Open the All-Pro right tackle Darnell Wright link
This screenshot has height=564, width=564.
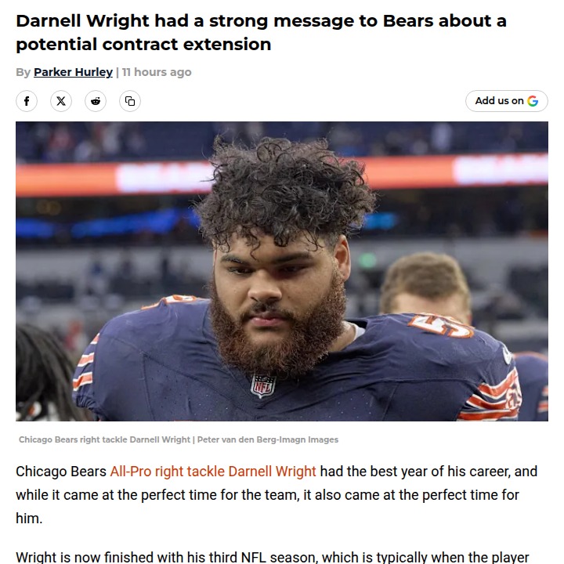tap(213, 472)
